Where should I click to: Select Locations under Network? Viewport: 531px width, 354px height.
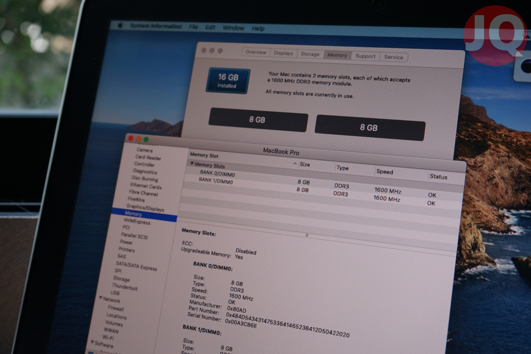tap(116, 316)
